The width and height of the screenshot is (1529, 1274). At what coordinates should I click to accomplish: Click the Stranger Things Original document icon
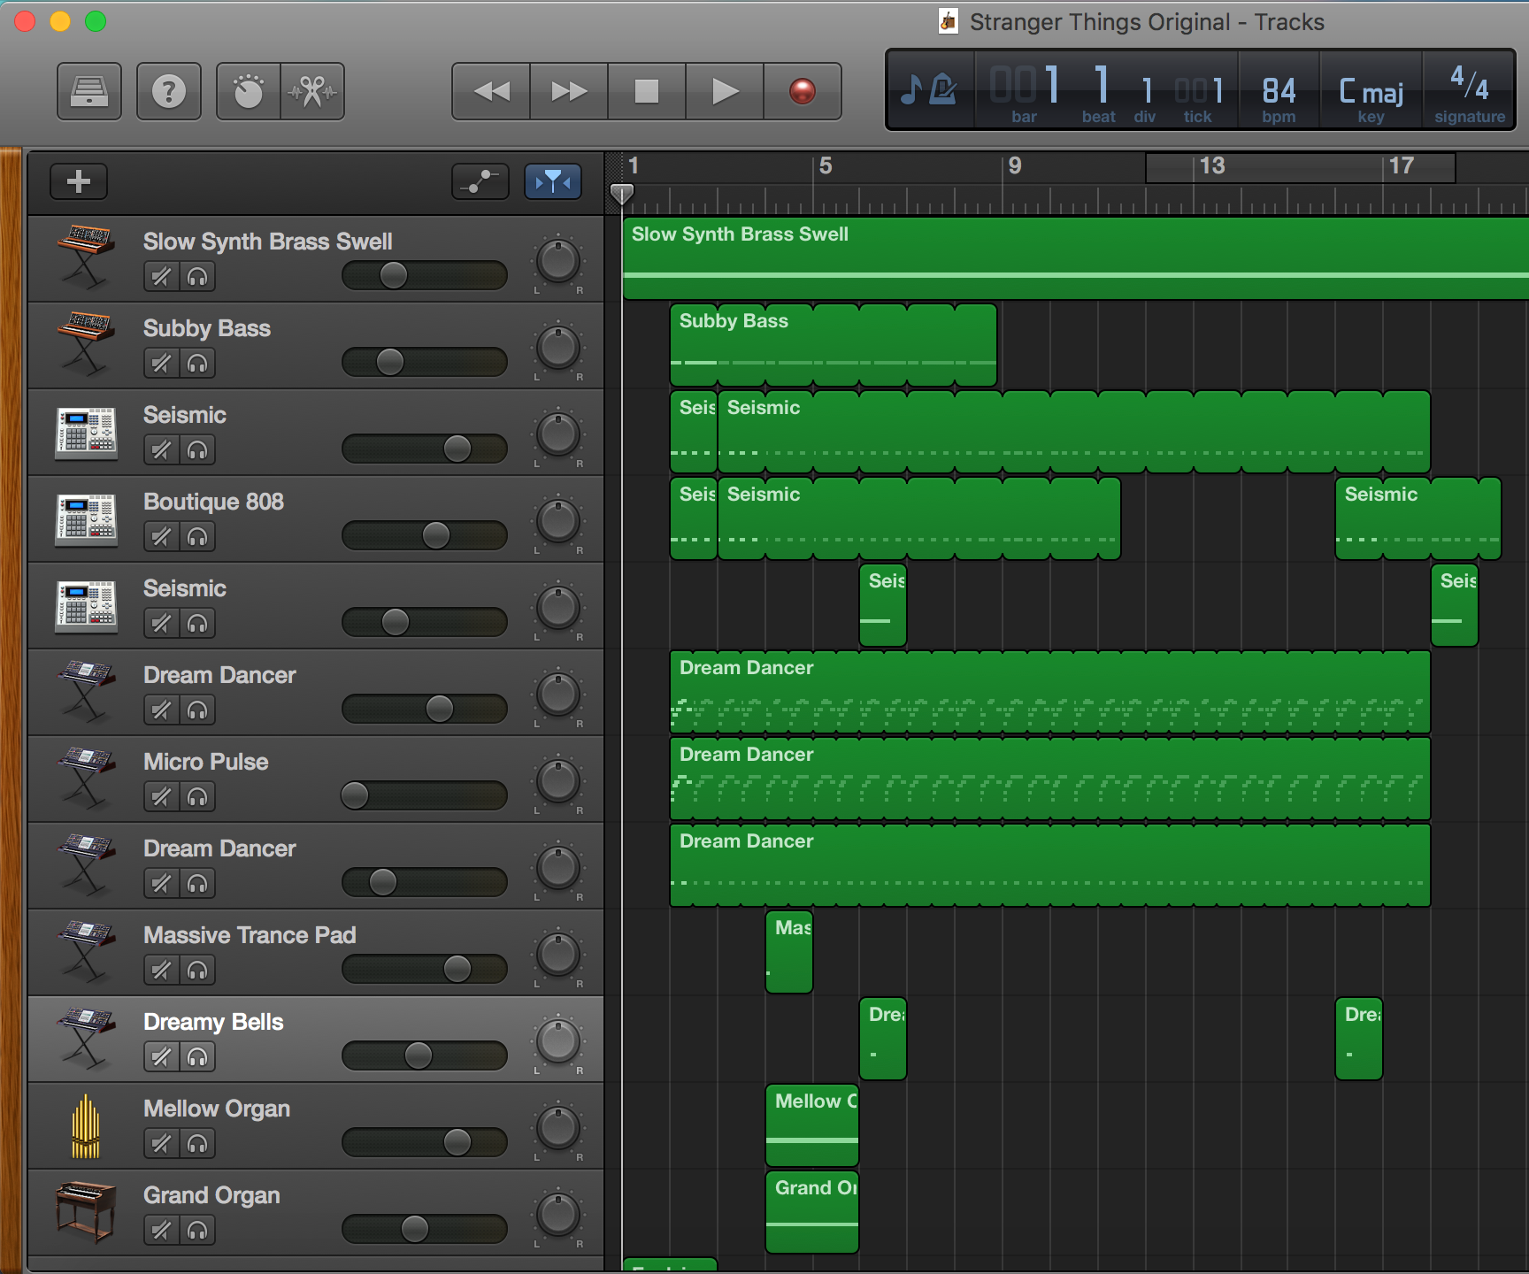[949, 21]
